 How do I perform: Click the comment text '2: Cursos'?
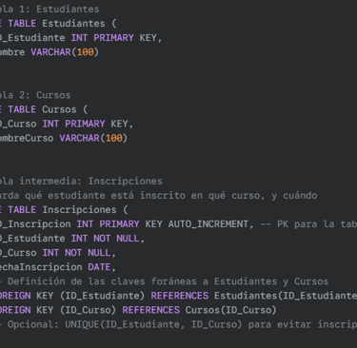(45, 95)
